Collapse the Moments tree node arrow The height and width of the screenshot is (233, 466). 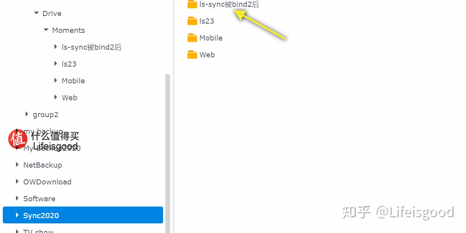tap(46, 30)
